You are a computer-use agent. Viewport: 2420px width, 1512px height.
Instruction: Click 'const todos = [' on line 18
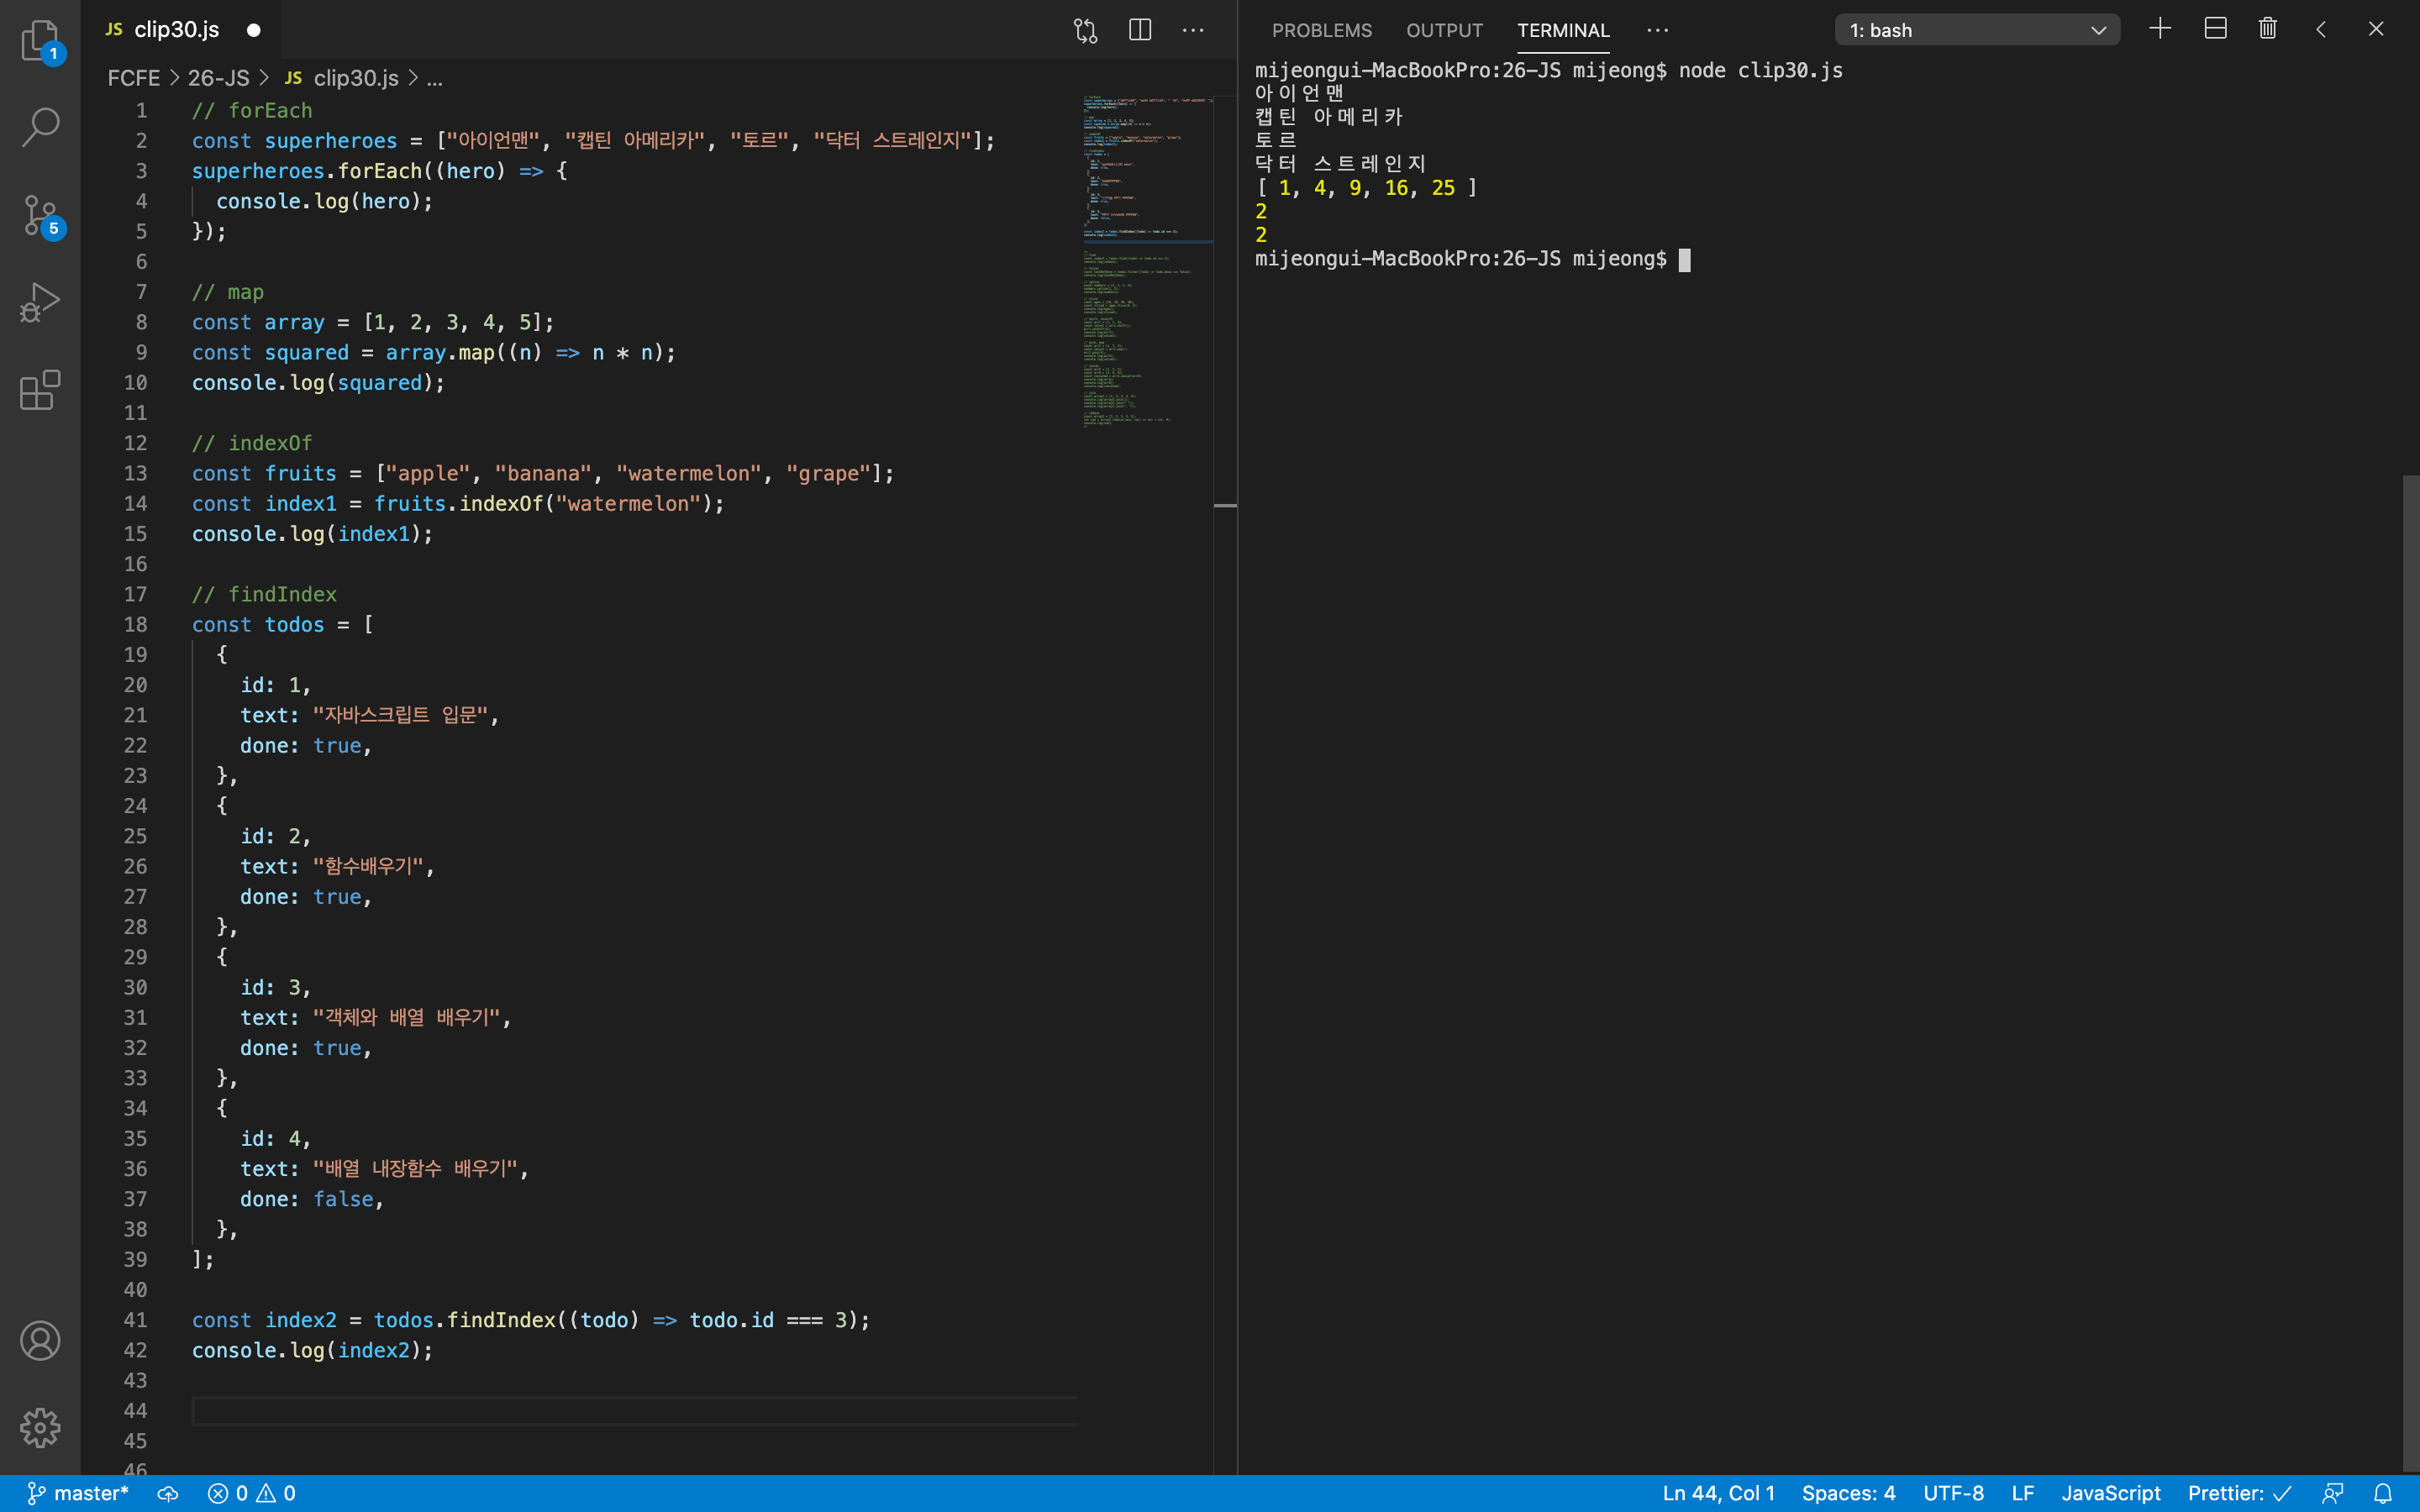(283, 624)
